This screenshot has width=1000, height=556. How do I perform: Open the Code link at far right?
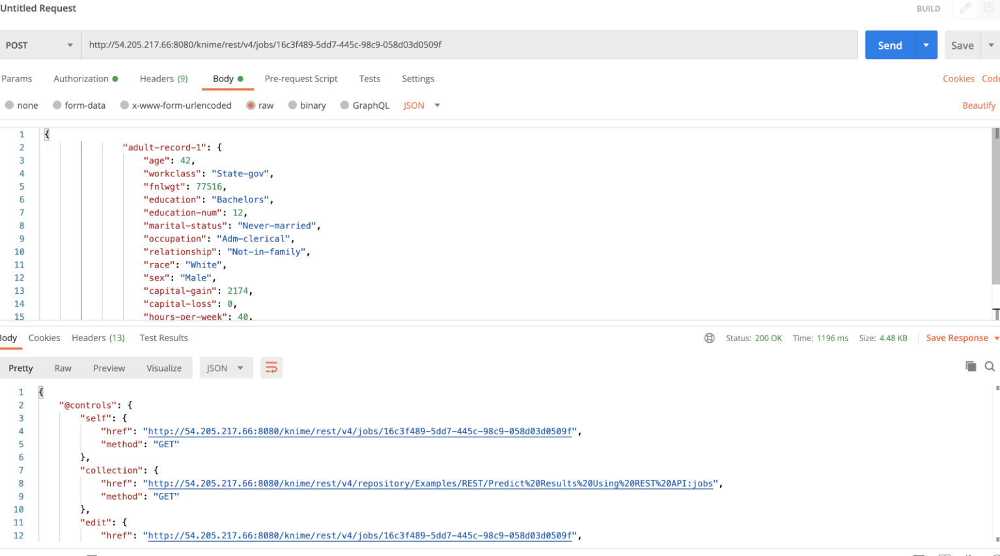pos(991,79)
